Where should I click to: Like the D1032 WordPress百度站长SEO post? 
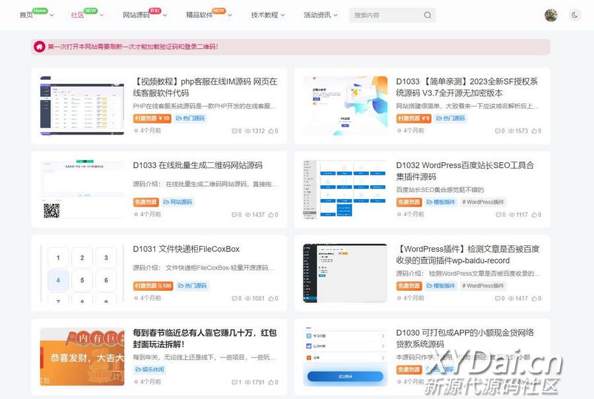(534, 215)
